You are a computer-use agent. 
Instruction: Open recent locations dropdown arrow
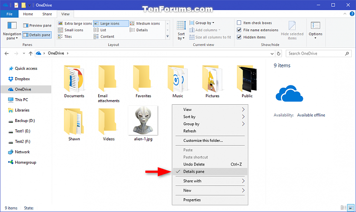coord(24,54)
